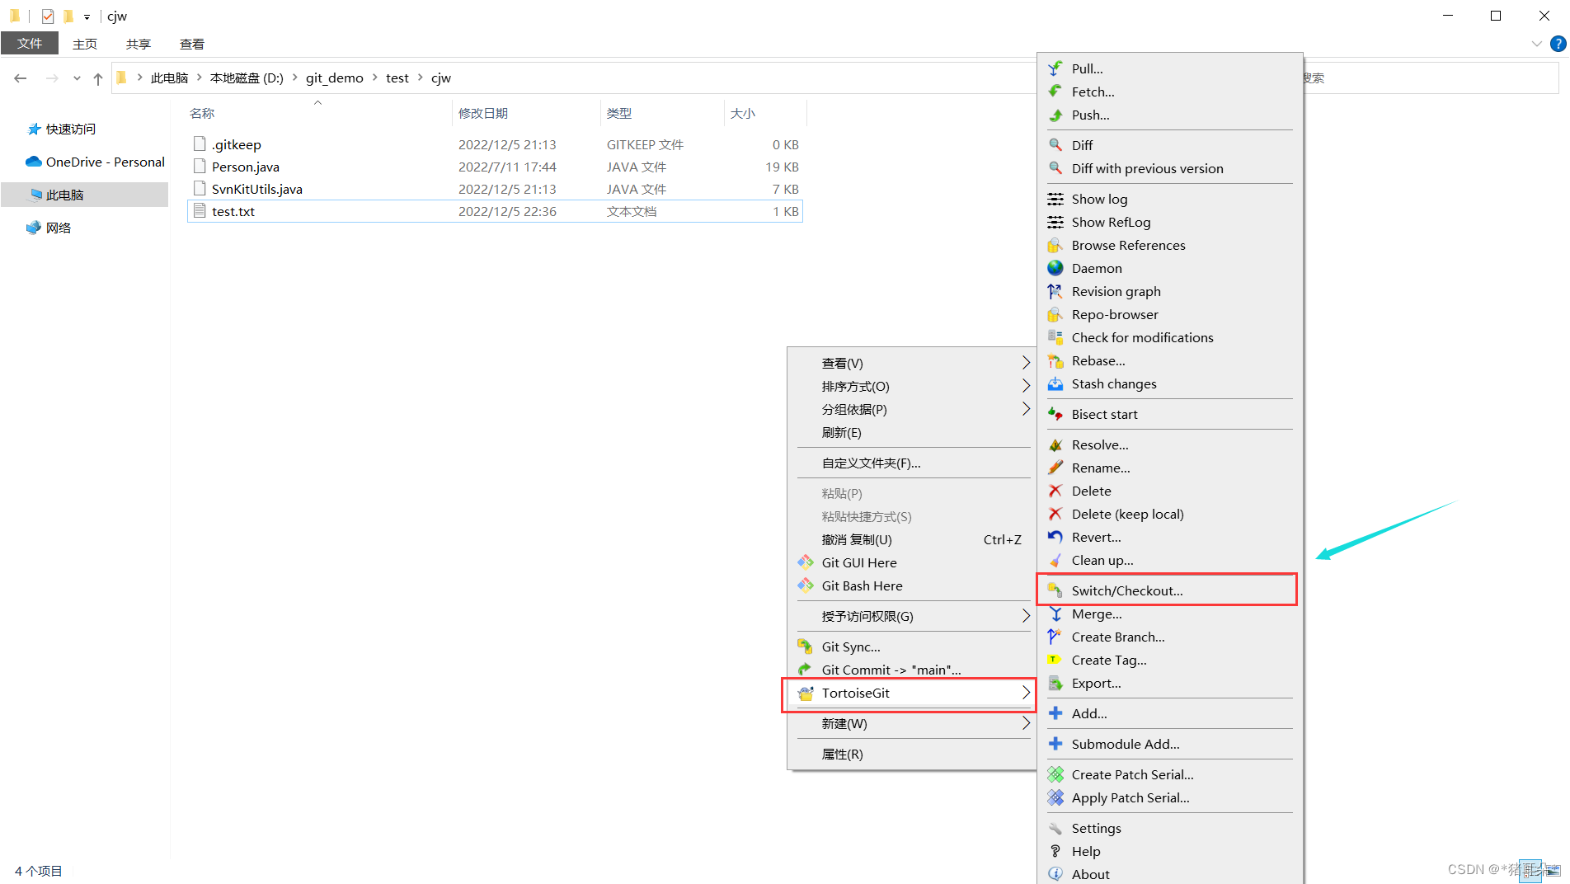Open the Explorer help question mark icon
The image size is (1570, 884).
pyautogui.click(x=1558, y=44)
